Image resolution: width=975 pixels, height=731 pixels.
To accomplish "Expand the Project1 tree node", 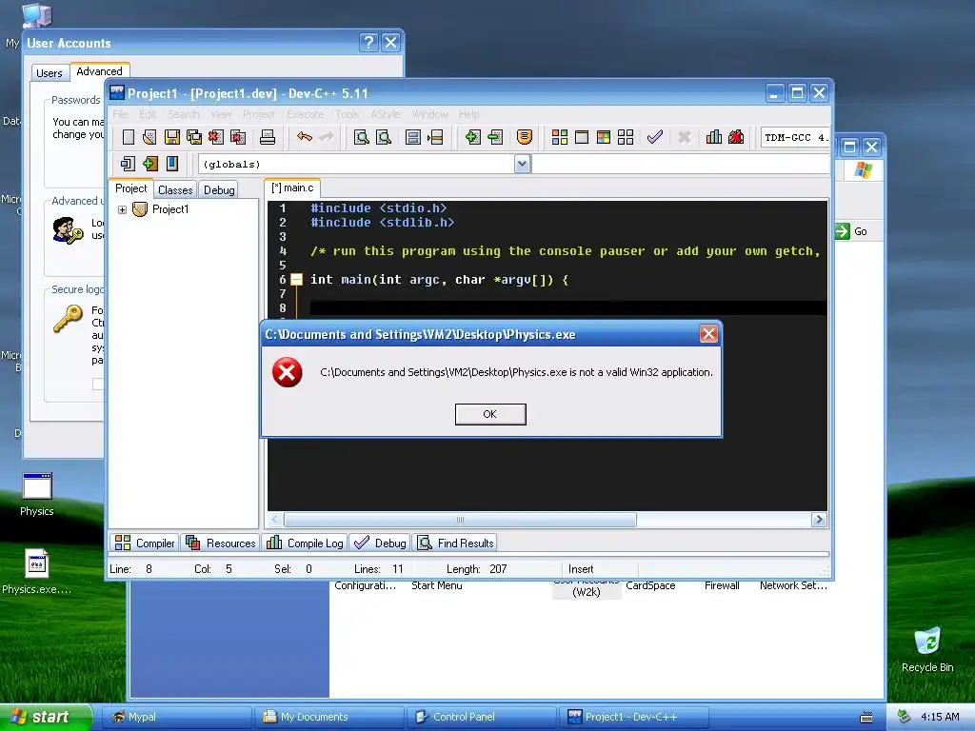I will coord(123,209).
